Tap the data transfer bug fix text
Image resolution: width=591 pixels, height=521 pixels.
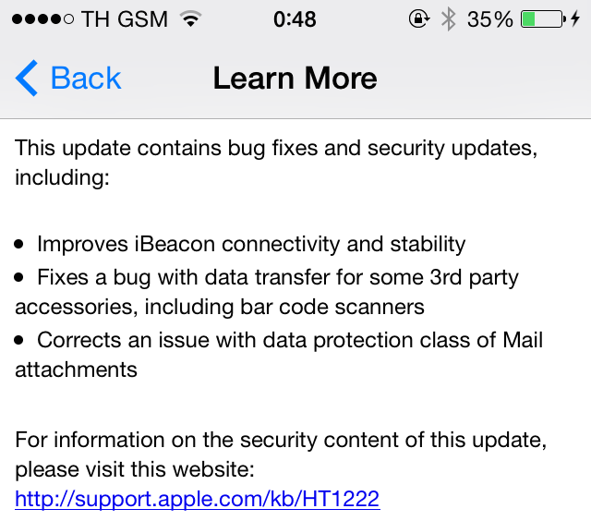pos(267,292)
